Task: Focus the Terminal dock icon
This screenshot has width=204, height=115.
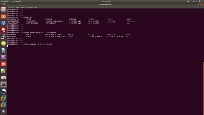Action: coord(4,84)
